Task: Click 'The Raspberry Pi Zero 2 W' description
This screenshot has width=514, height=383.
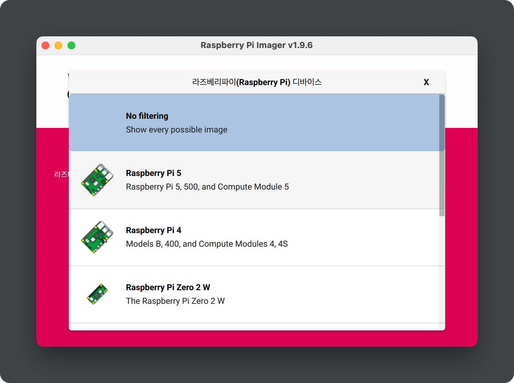Action: [175, 301]
